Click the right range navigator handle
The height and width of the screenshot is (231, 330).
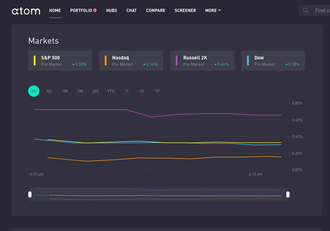[x=288, y=194]
